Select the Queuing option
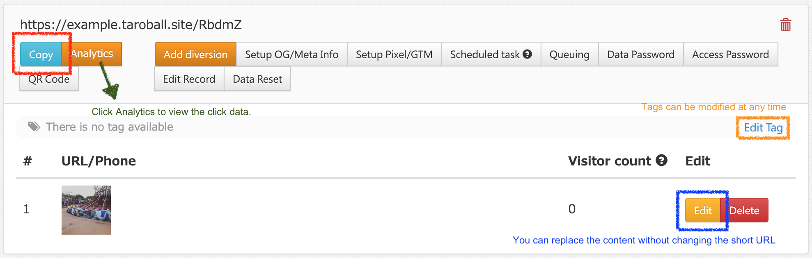 coord(569,54)
